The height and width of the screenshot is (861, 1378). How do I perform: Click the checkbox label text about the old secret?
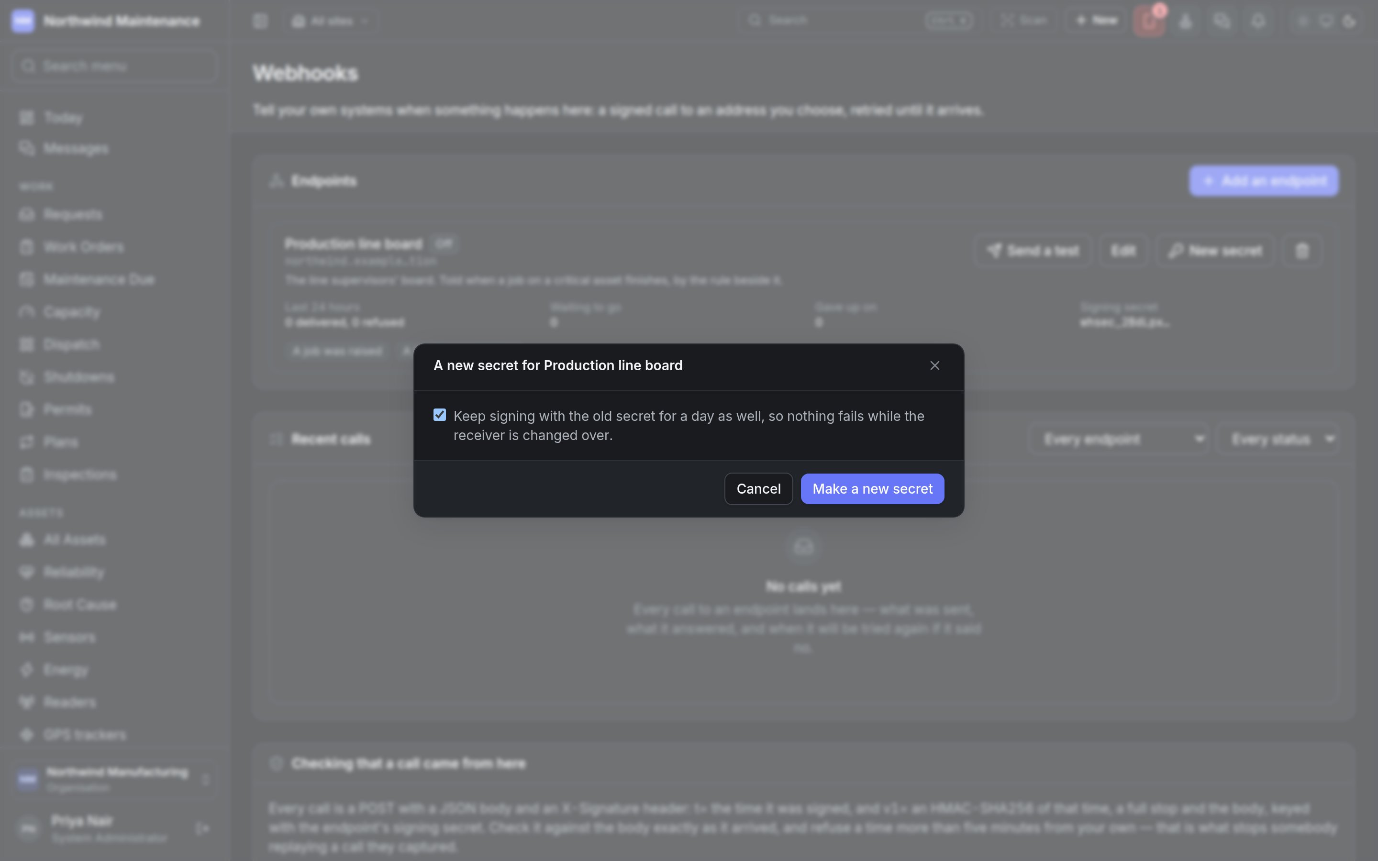[x=689, y=425]
